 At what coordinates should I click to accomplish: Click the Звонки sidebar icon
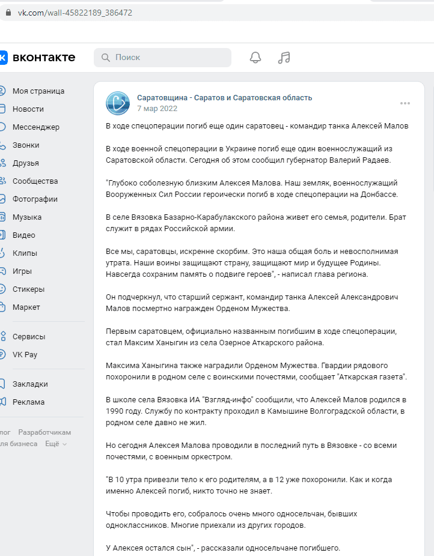point(2,145)
